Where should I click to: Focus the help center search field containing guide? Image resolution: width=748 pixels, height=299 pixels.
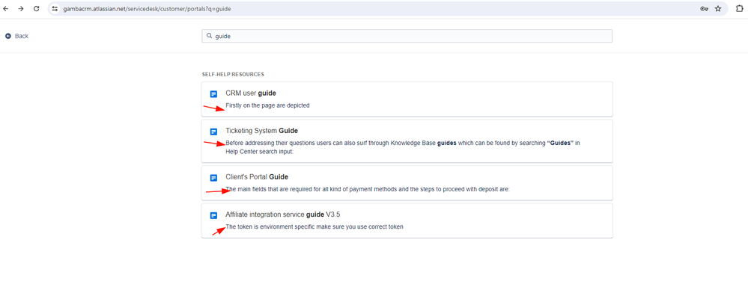tap(407, 36)
